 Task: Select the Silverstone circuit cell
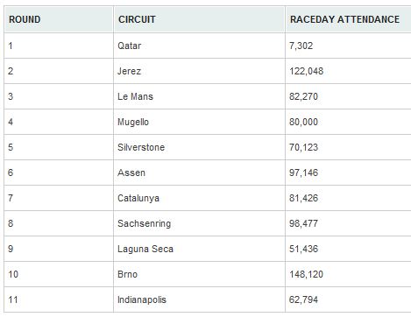199,147
